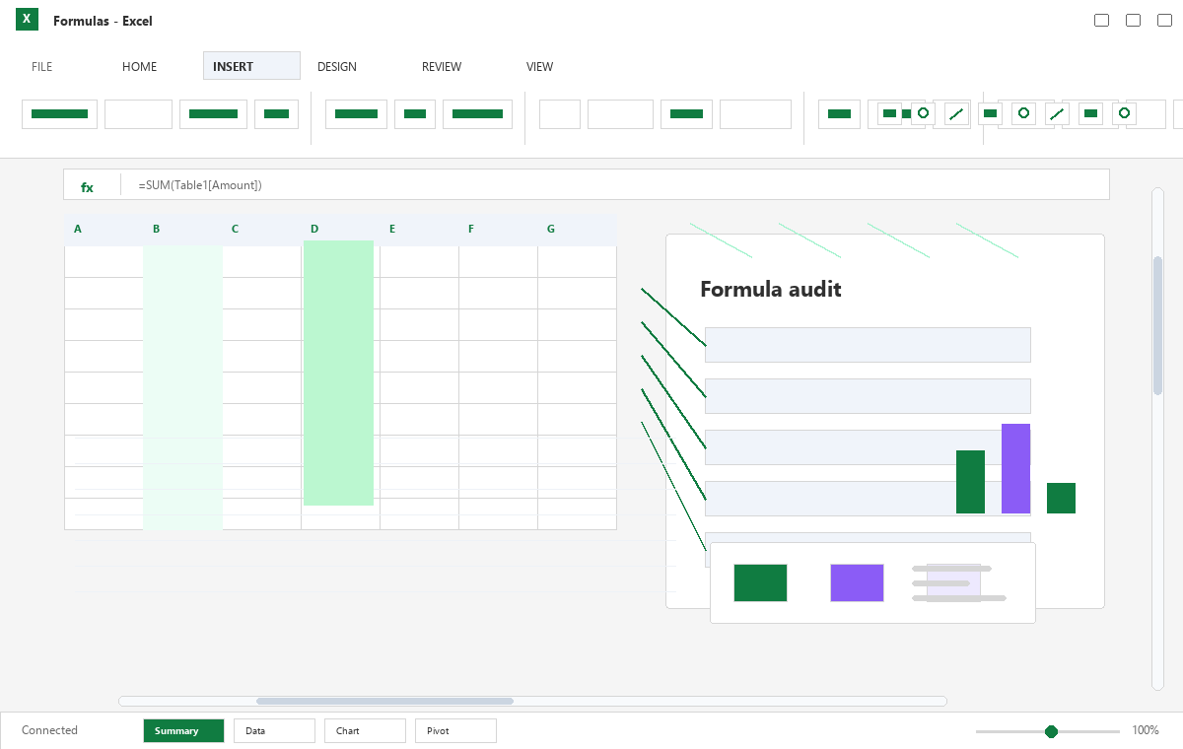Switch to the HOME ribbon tab
1183x749 pixels.
(x=139, y=67)
